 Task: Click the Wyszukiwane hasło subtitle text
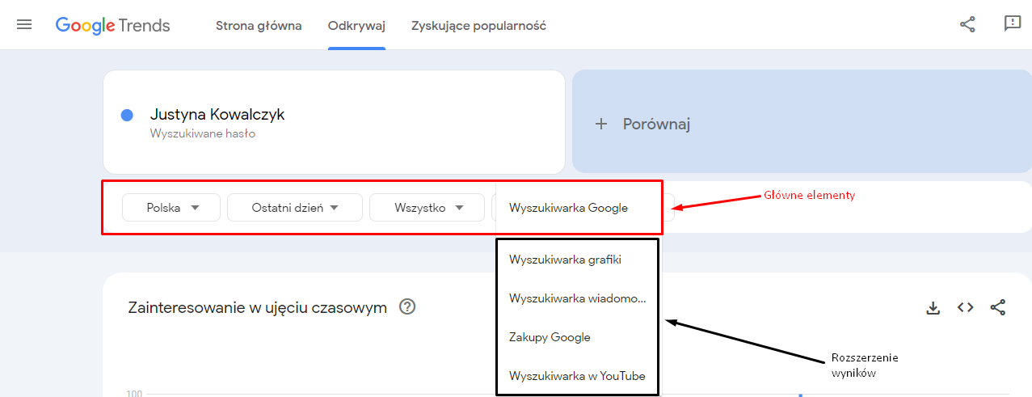tap(203, 133)
